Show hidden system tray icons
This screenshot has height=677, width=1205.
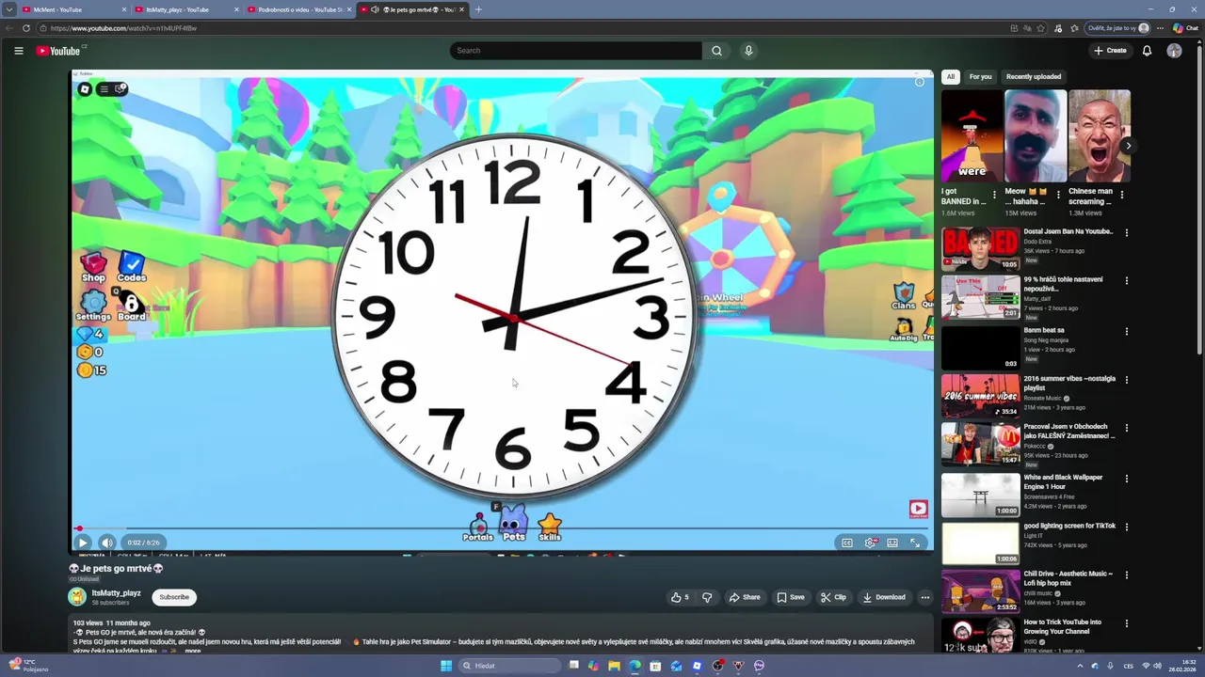pyautogui.click(x=1080, y=666)
